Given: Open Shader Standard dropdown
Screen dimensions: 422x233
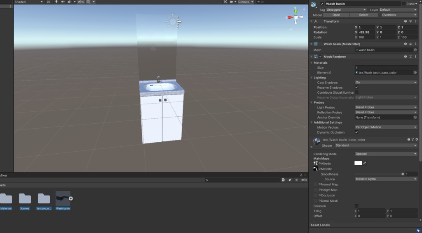Looking at the screenshot, I should tap(376, 145).
